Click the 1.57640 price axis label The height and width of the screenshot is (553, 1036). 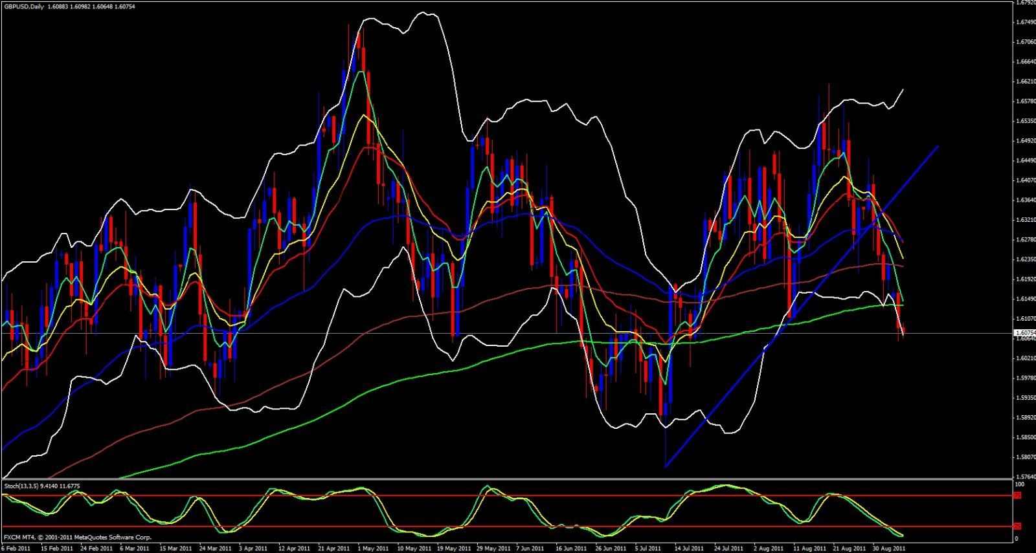pyautogui.click(x=1025, y=477)
